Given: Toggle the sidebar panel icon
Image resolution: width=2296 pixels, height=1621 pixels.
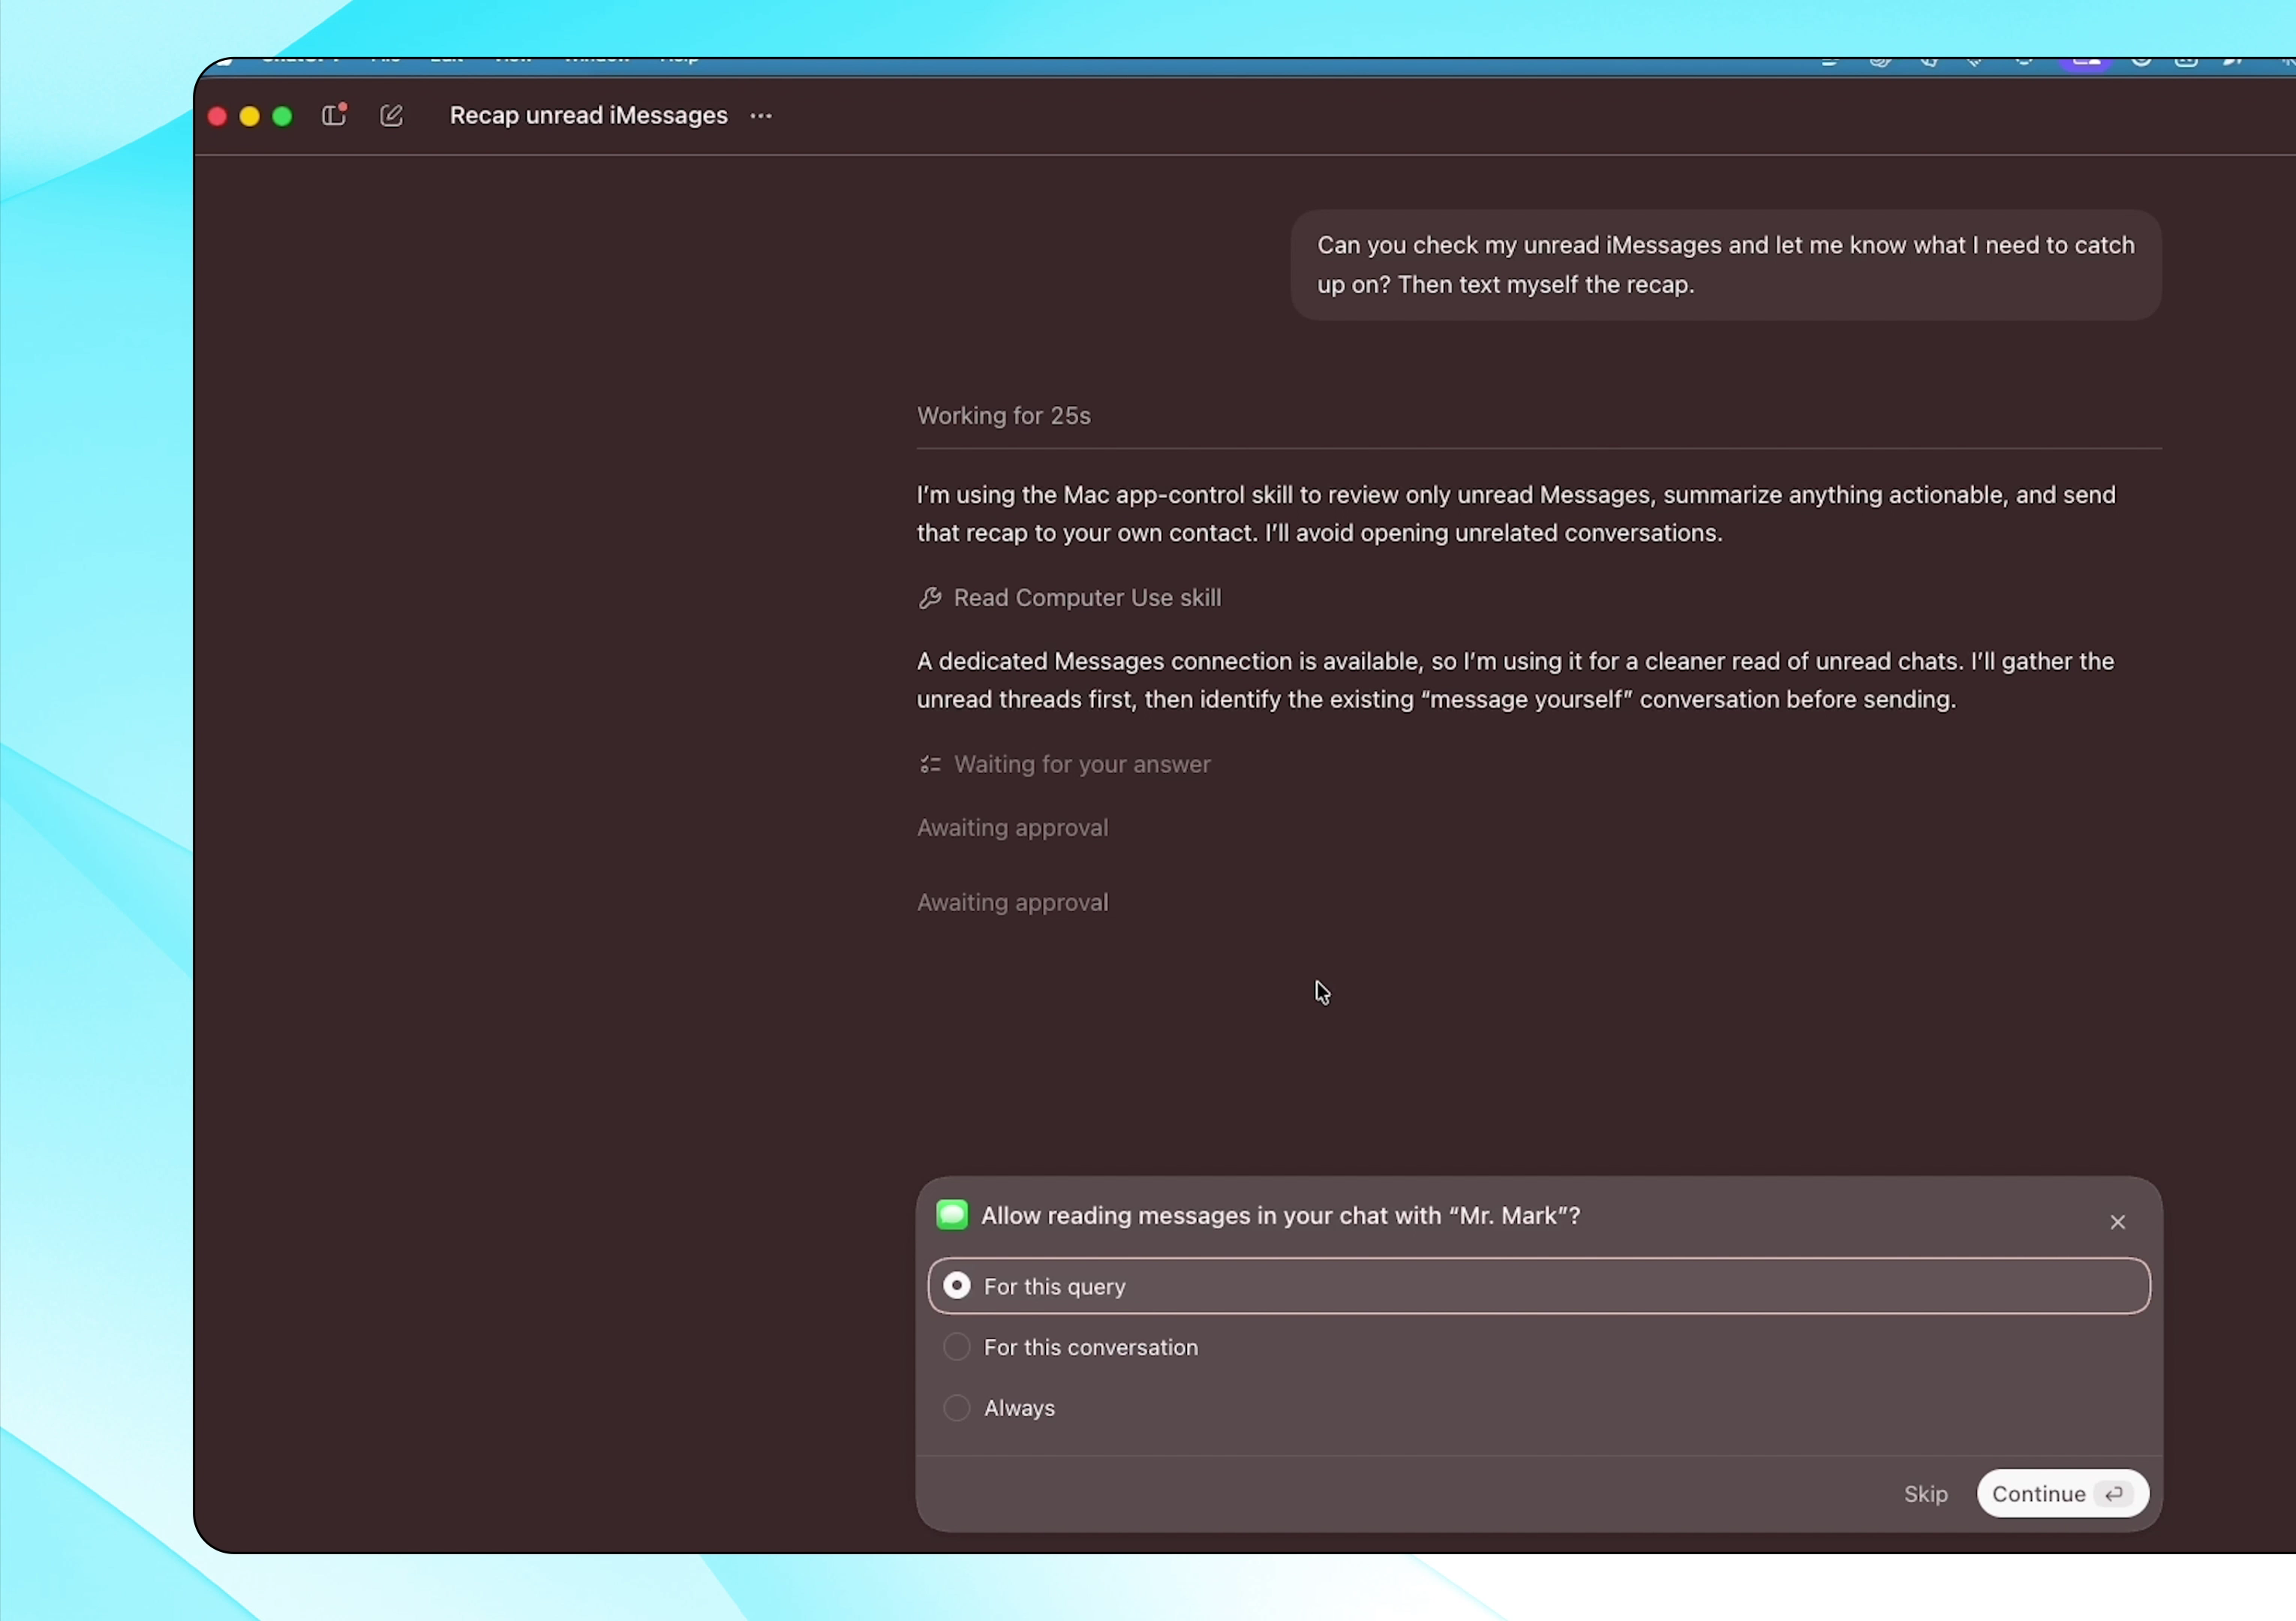Looking at the screenshot, I should pyautogui.click(x=334, y=115).
